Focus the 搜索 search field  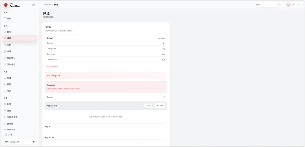coord(269,5)
